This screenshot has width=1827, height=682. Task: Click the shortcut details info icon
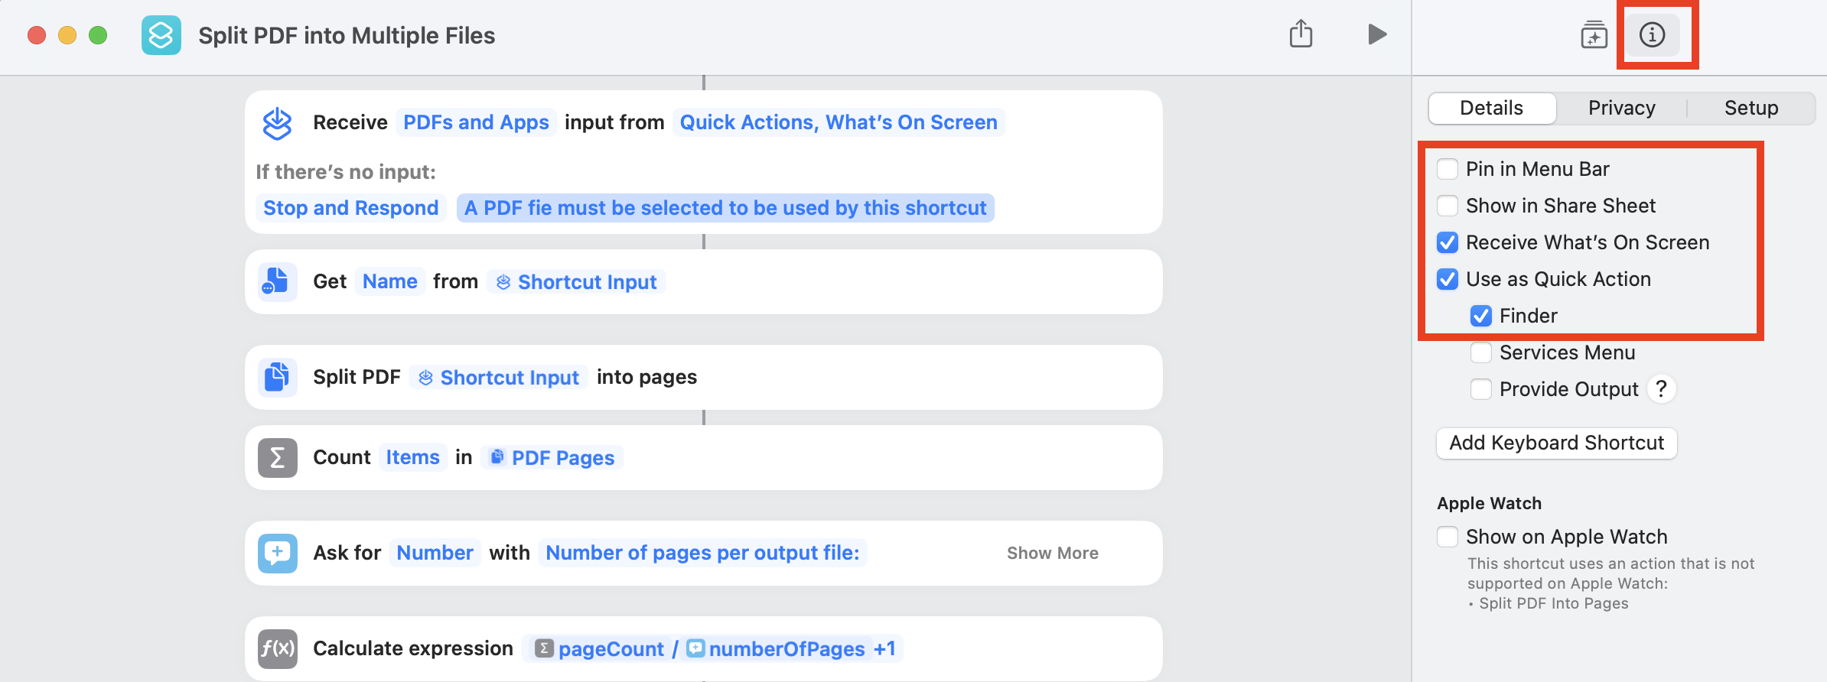pos(1652,35)
